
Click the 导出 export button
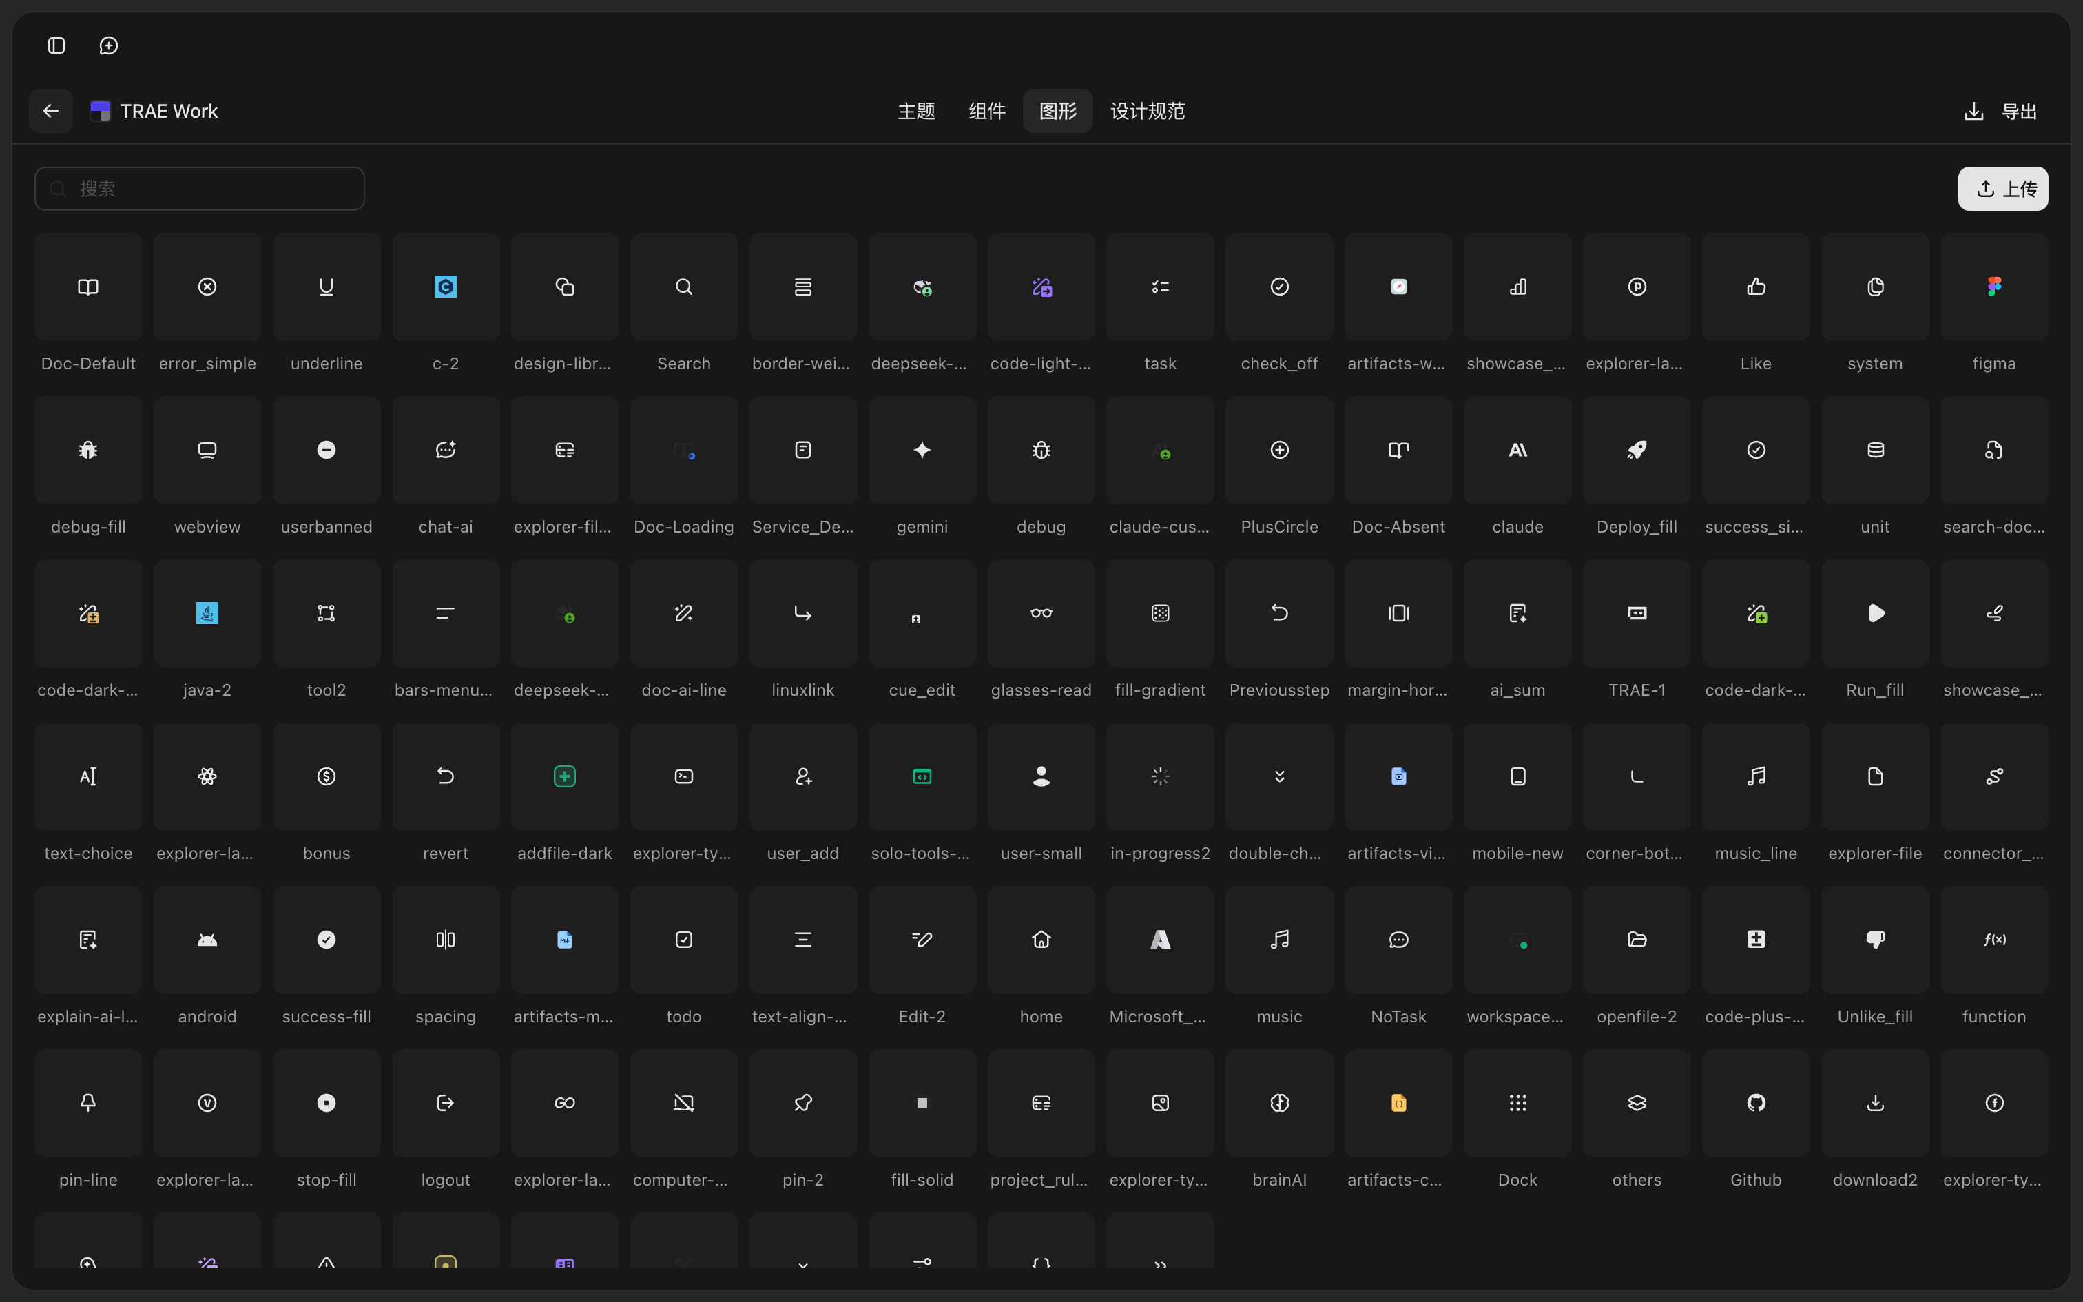click(2001, 111)
